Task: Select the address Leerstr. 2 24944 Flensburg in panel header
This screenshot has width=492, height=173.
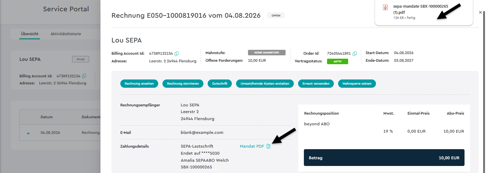Action: pos(173,61)
